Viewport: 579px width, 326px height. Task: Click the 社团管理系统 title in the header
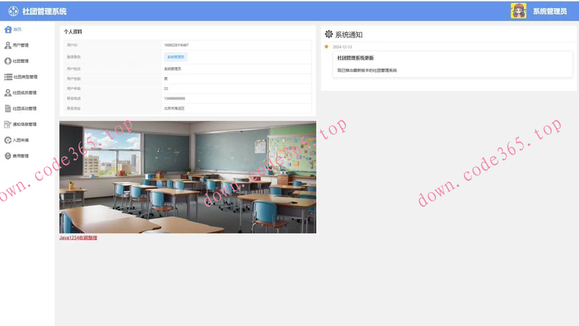(44, 11)
